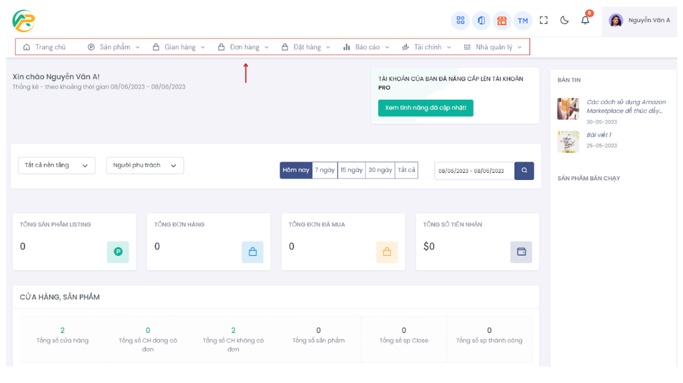The width and height of the screenshot is (683, 383).
Task: Click the wallet icon on Tổng Số Tiền Nhận card
Action: pyautogui.click(x=521, y=252)
